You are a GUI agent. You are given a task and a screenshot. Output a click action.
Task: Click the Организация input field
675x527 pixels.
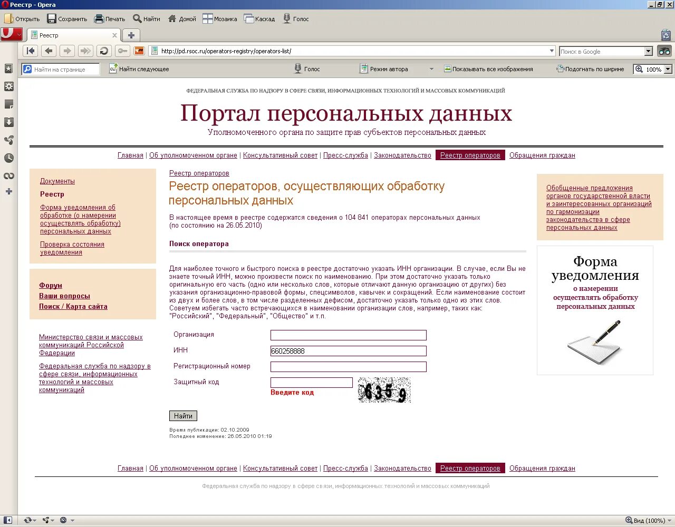348,335
